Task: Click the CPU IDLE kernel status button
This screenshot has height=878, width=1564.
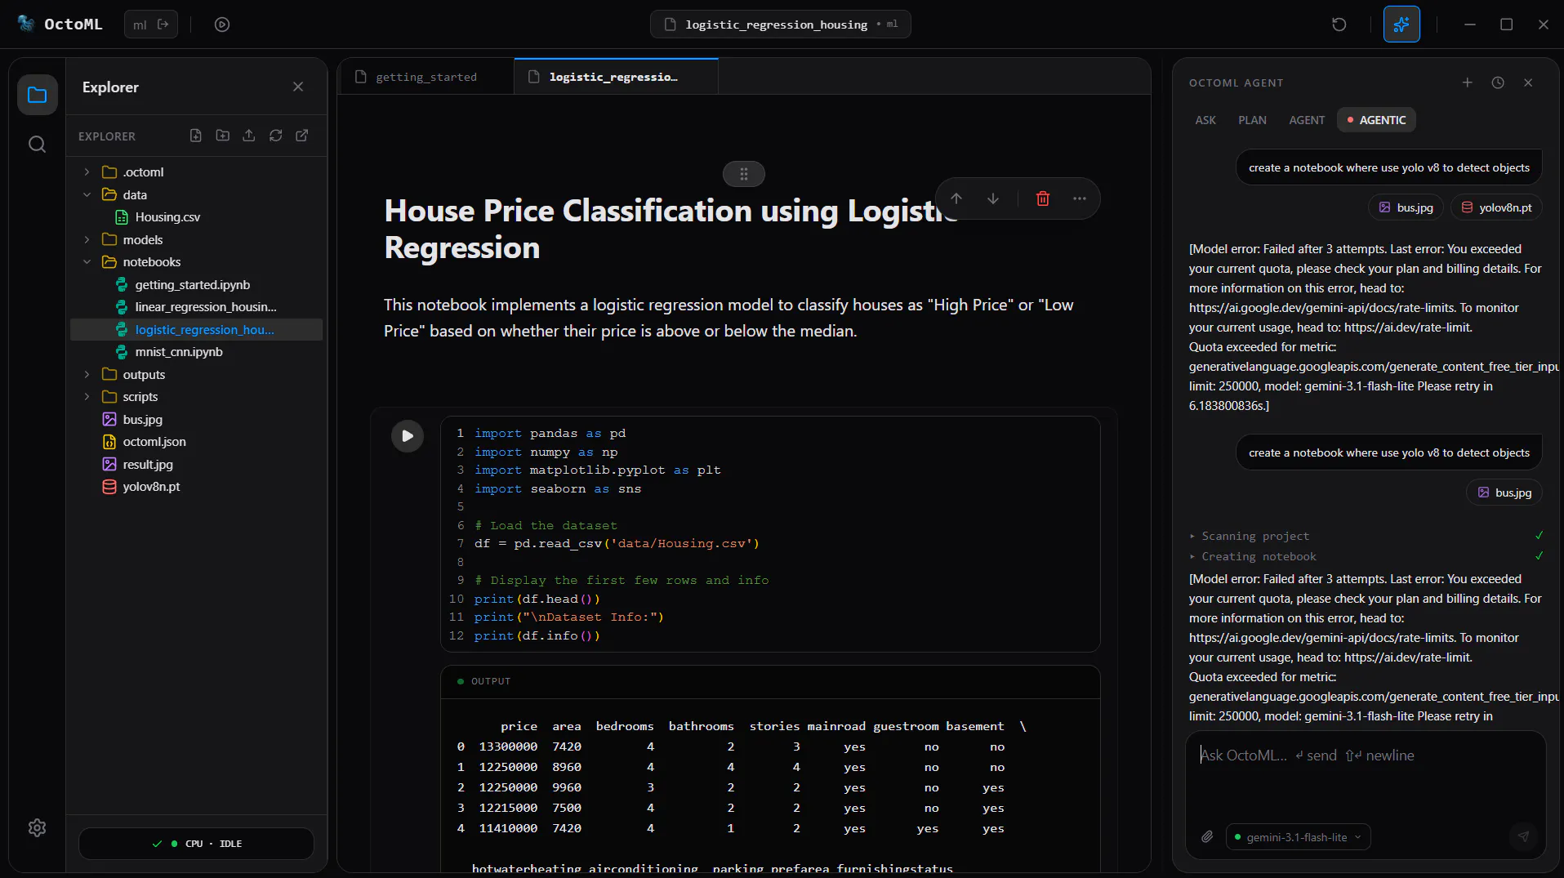Action: tap(196, 844)
